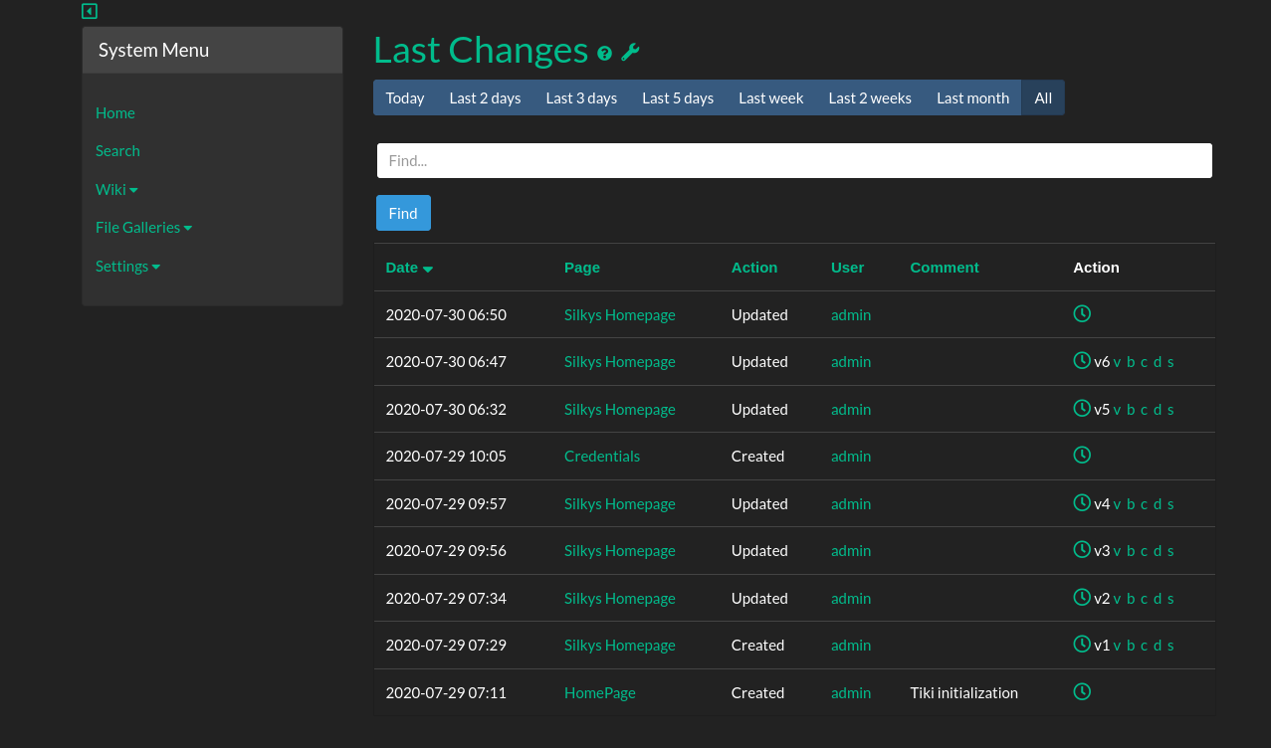Click history clock icon in Credentials row
1271x748 pixels.
click(x=1082, y=455)
